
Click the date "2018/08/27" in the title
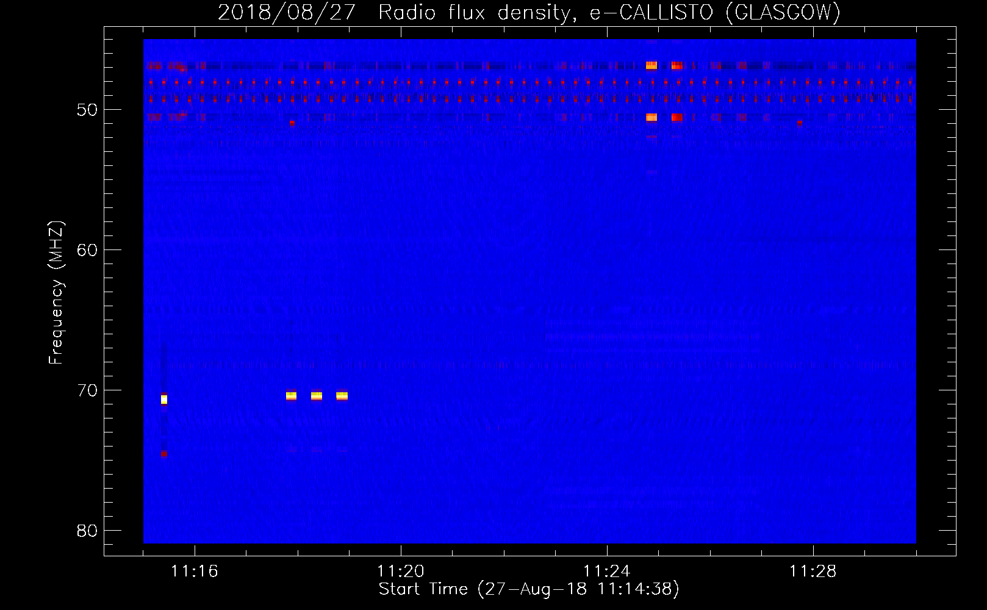point(287,12)
